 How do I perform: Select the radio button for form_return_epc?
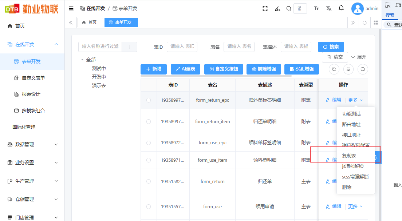tap(149, 100)
